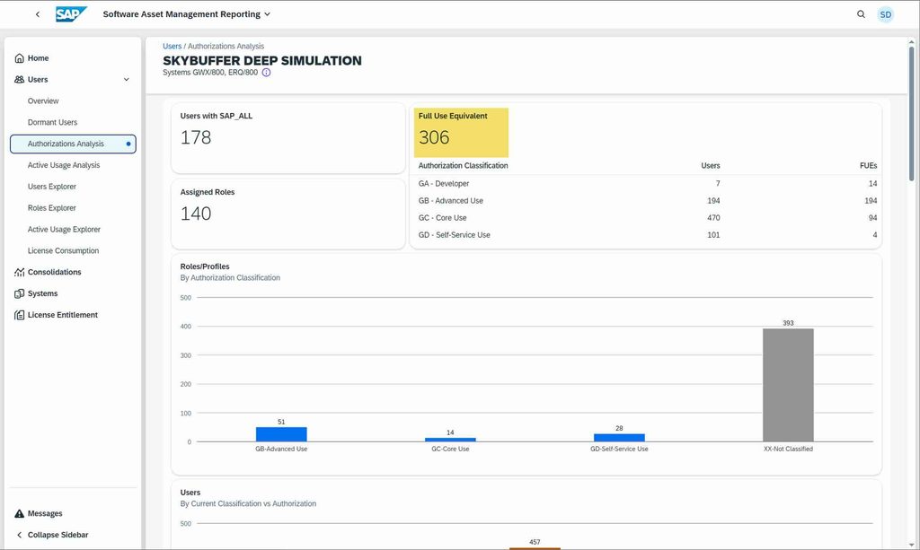Open Roles Explorer page

pyautogui.click(x=51, y=208)
